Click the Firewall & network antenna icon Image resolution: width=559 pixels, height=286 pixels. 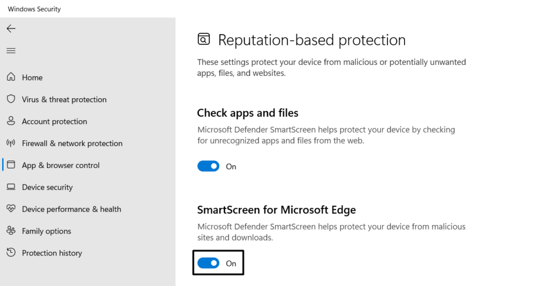(x=11, y=143)
